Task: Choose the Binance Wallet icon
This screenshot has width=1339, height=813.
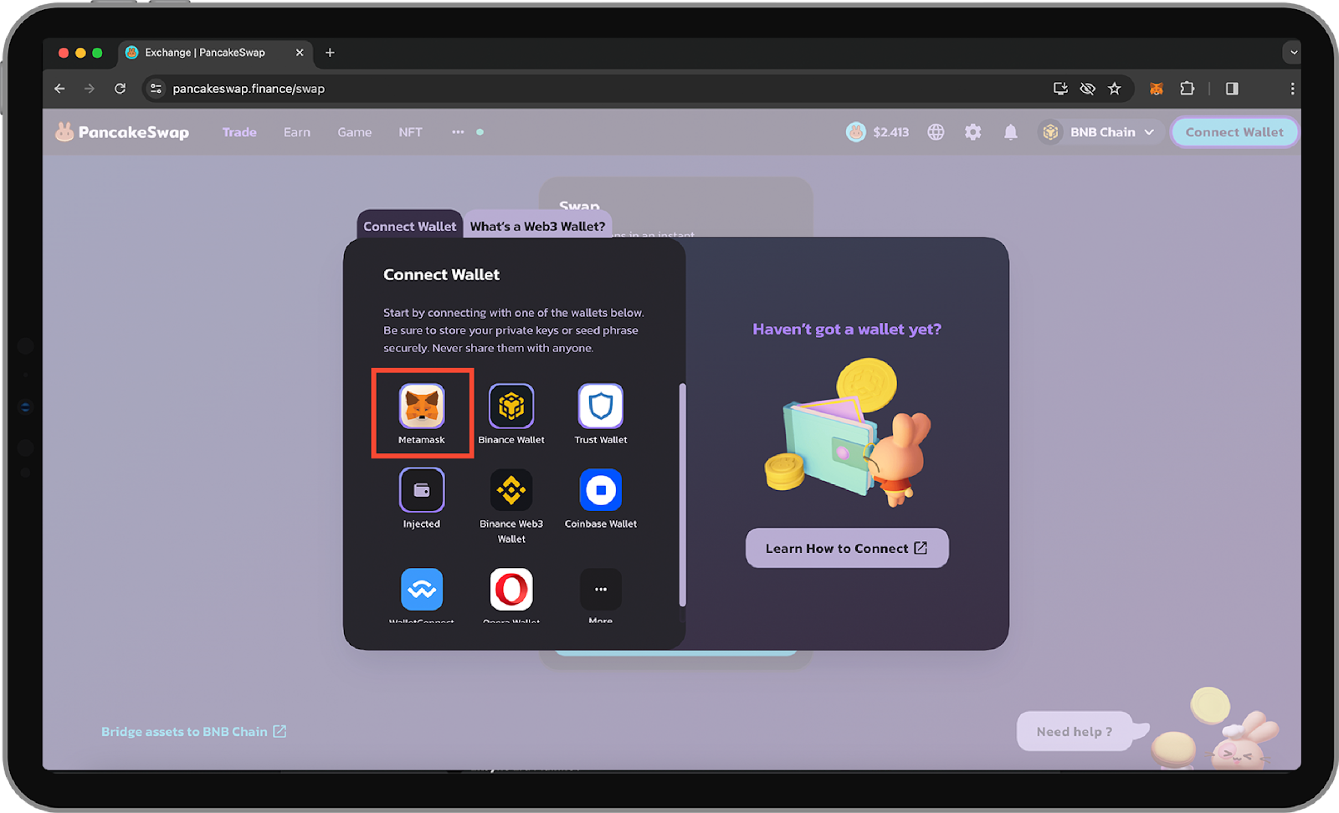Action: coord(511,406)
